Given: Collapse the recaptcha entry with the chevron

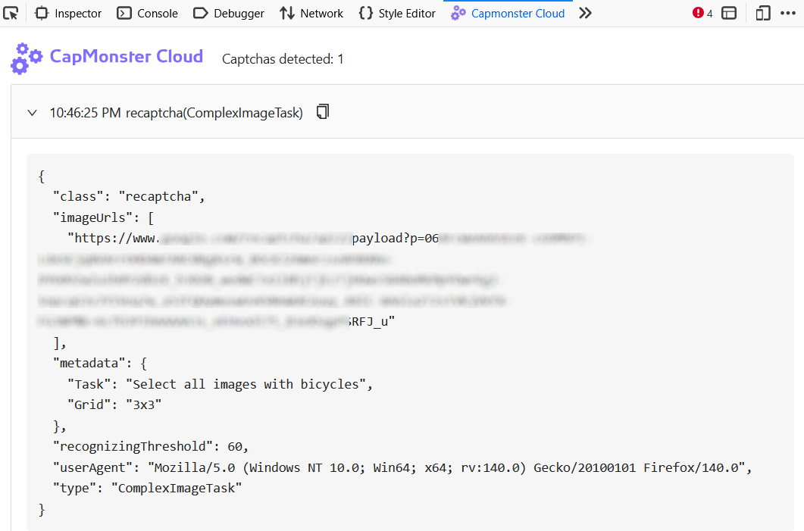Looking at the screenshot, I should [32, 113].
